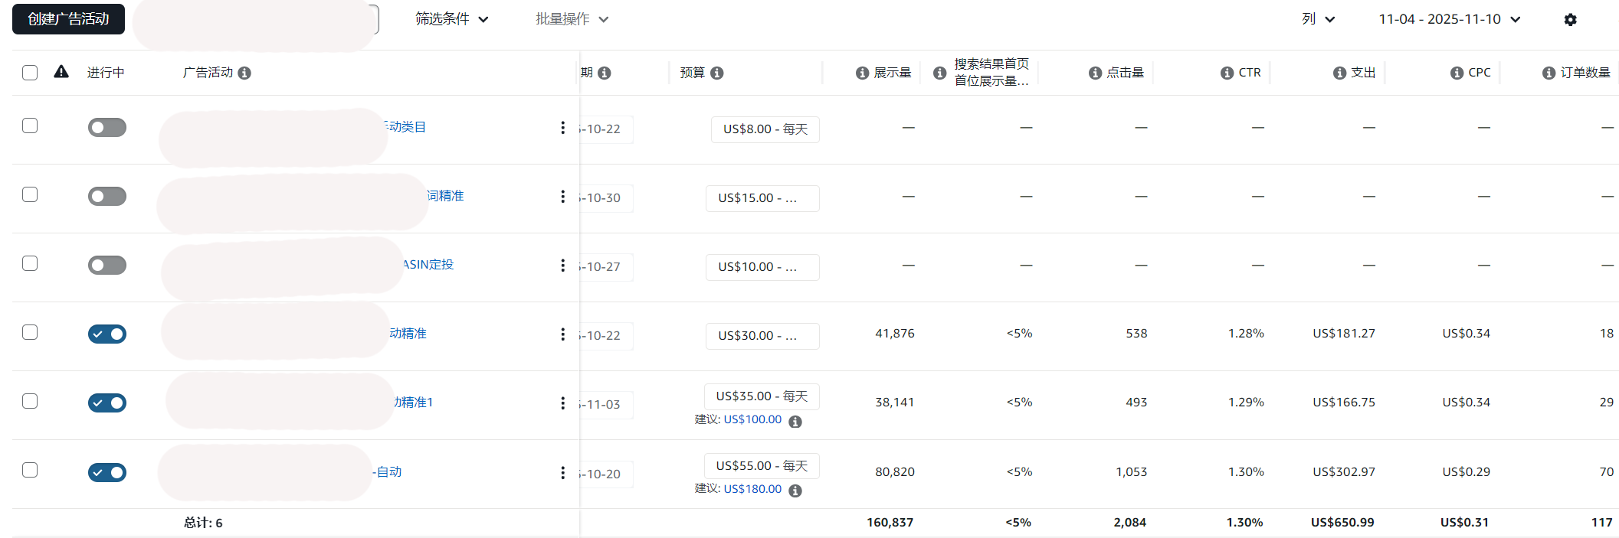This screenshot has height=538, width=1619.
Task: Click info icon beside US$100.00 budget suggestion
Action: point(795,422)
